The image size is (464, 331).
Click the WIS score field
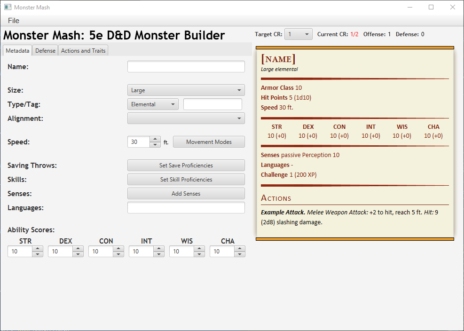pyautogui.click(x=181, y=252)
